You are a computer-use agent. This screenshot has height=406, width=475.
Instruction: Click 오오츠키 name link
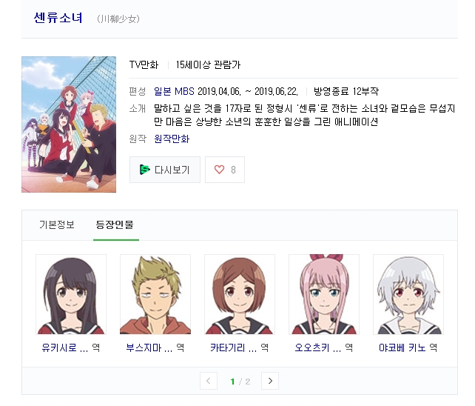click(318, 347)
